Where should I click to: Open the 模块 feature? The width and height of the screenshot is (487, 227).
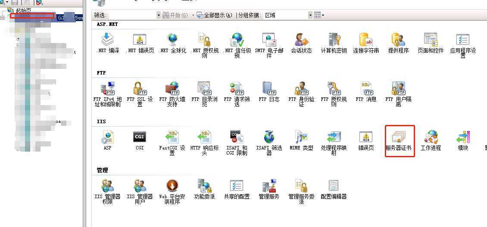[x=463, y=141]
